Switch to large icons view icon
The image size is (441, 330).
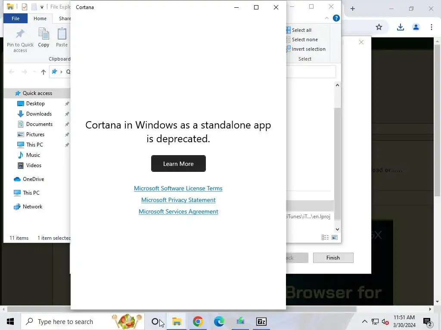pos(335,237)
